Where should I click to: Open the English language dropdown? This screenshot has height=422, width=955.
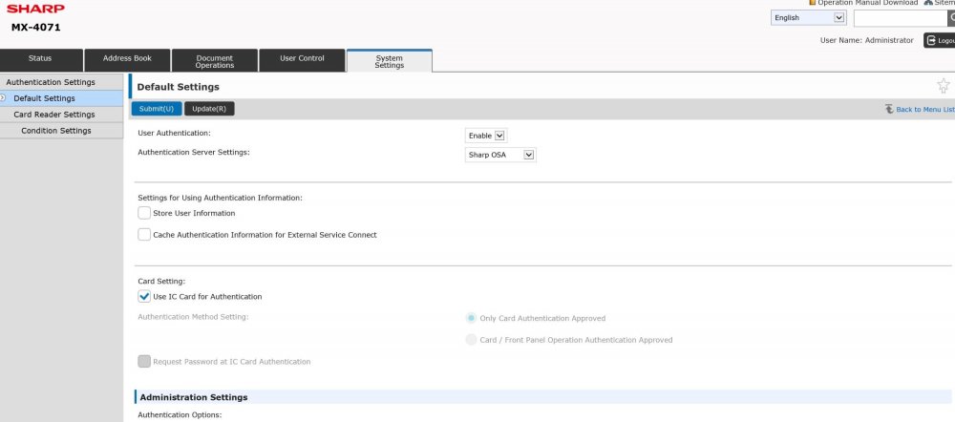pos(809,18)
